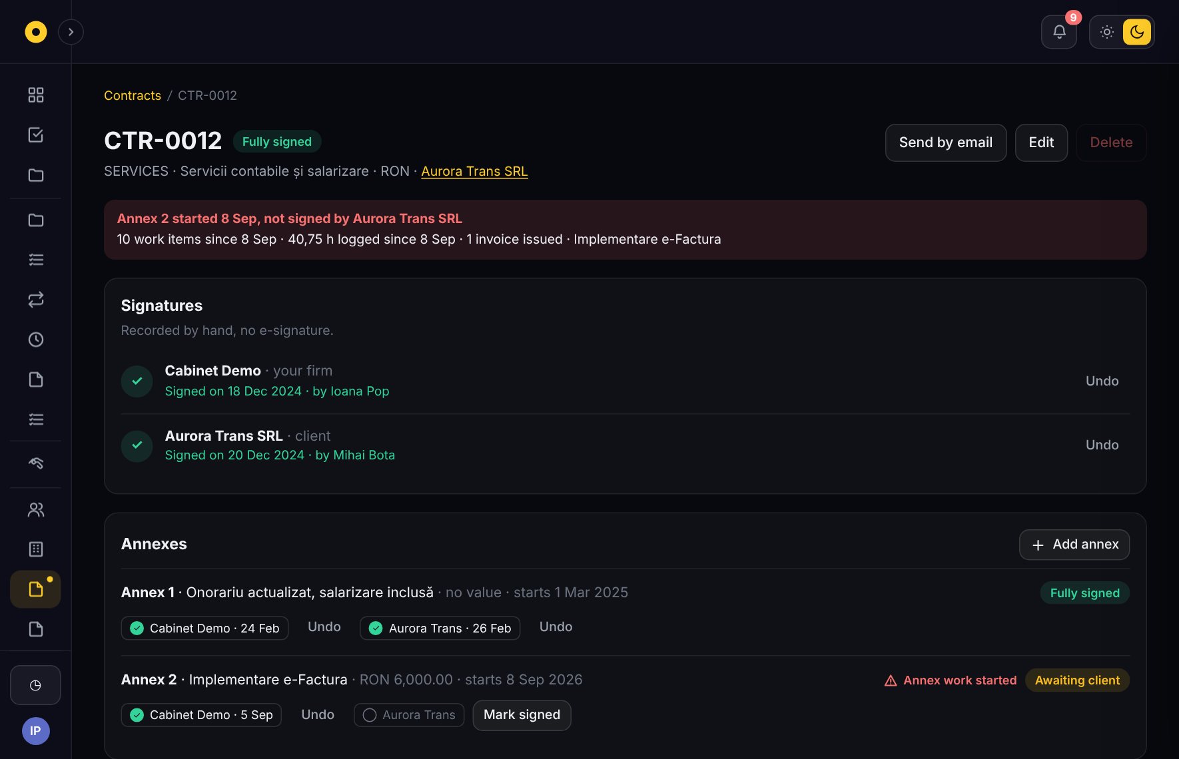Screen dimensions: 1179x759
Task: Expand the sidebar with the chevron button
Action: click(x=71, y=32)
